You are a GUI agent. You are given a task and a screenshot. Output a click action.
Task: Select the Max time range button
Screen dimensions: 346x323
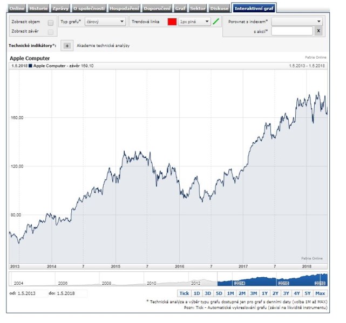(x=320, y=293)
